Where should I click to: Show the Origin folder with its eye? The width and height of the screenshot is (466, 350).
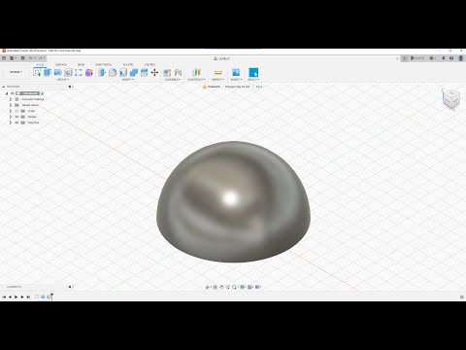pos(17,111)
